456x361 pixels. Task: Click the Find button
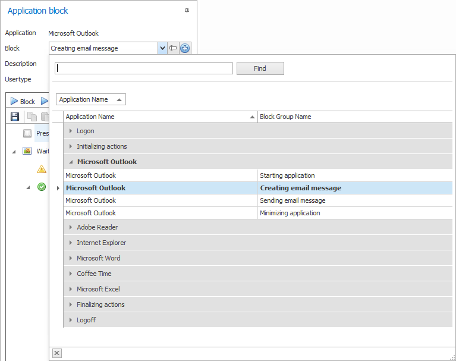click(x=260, y=68)
